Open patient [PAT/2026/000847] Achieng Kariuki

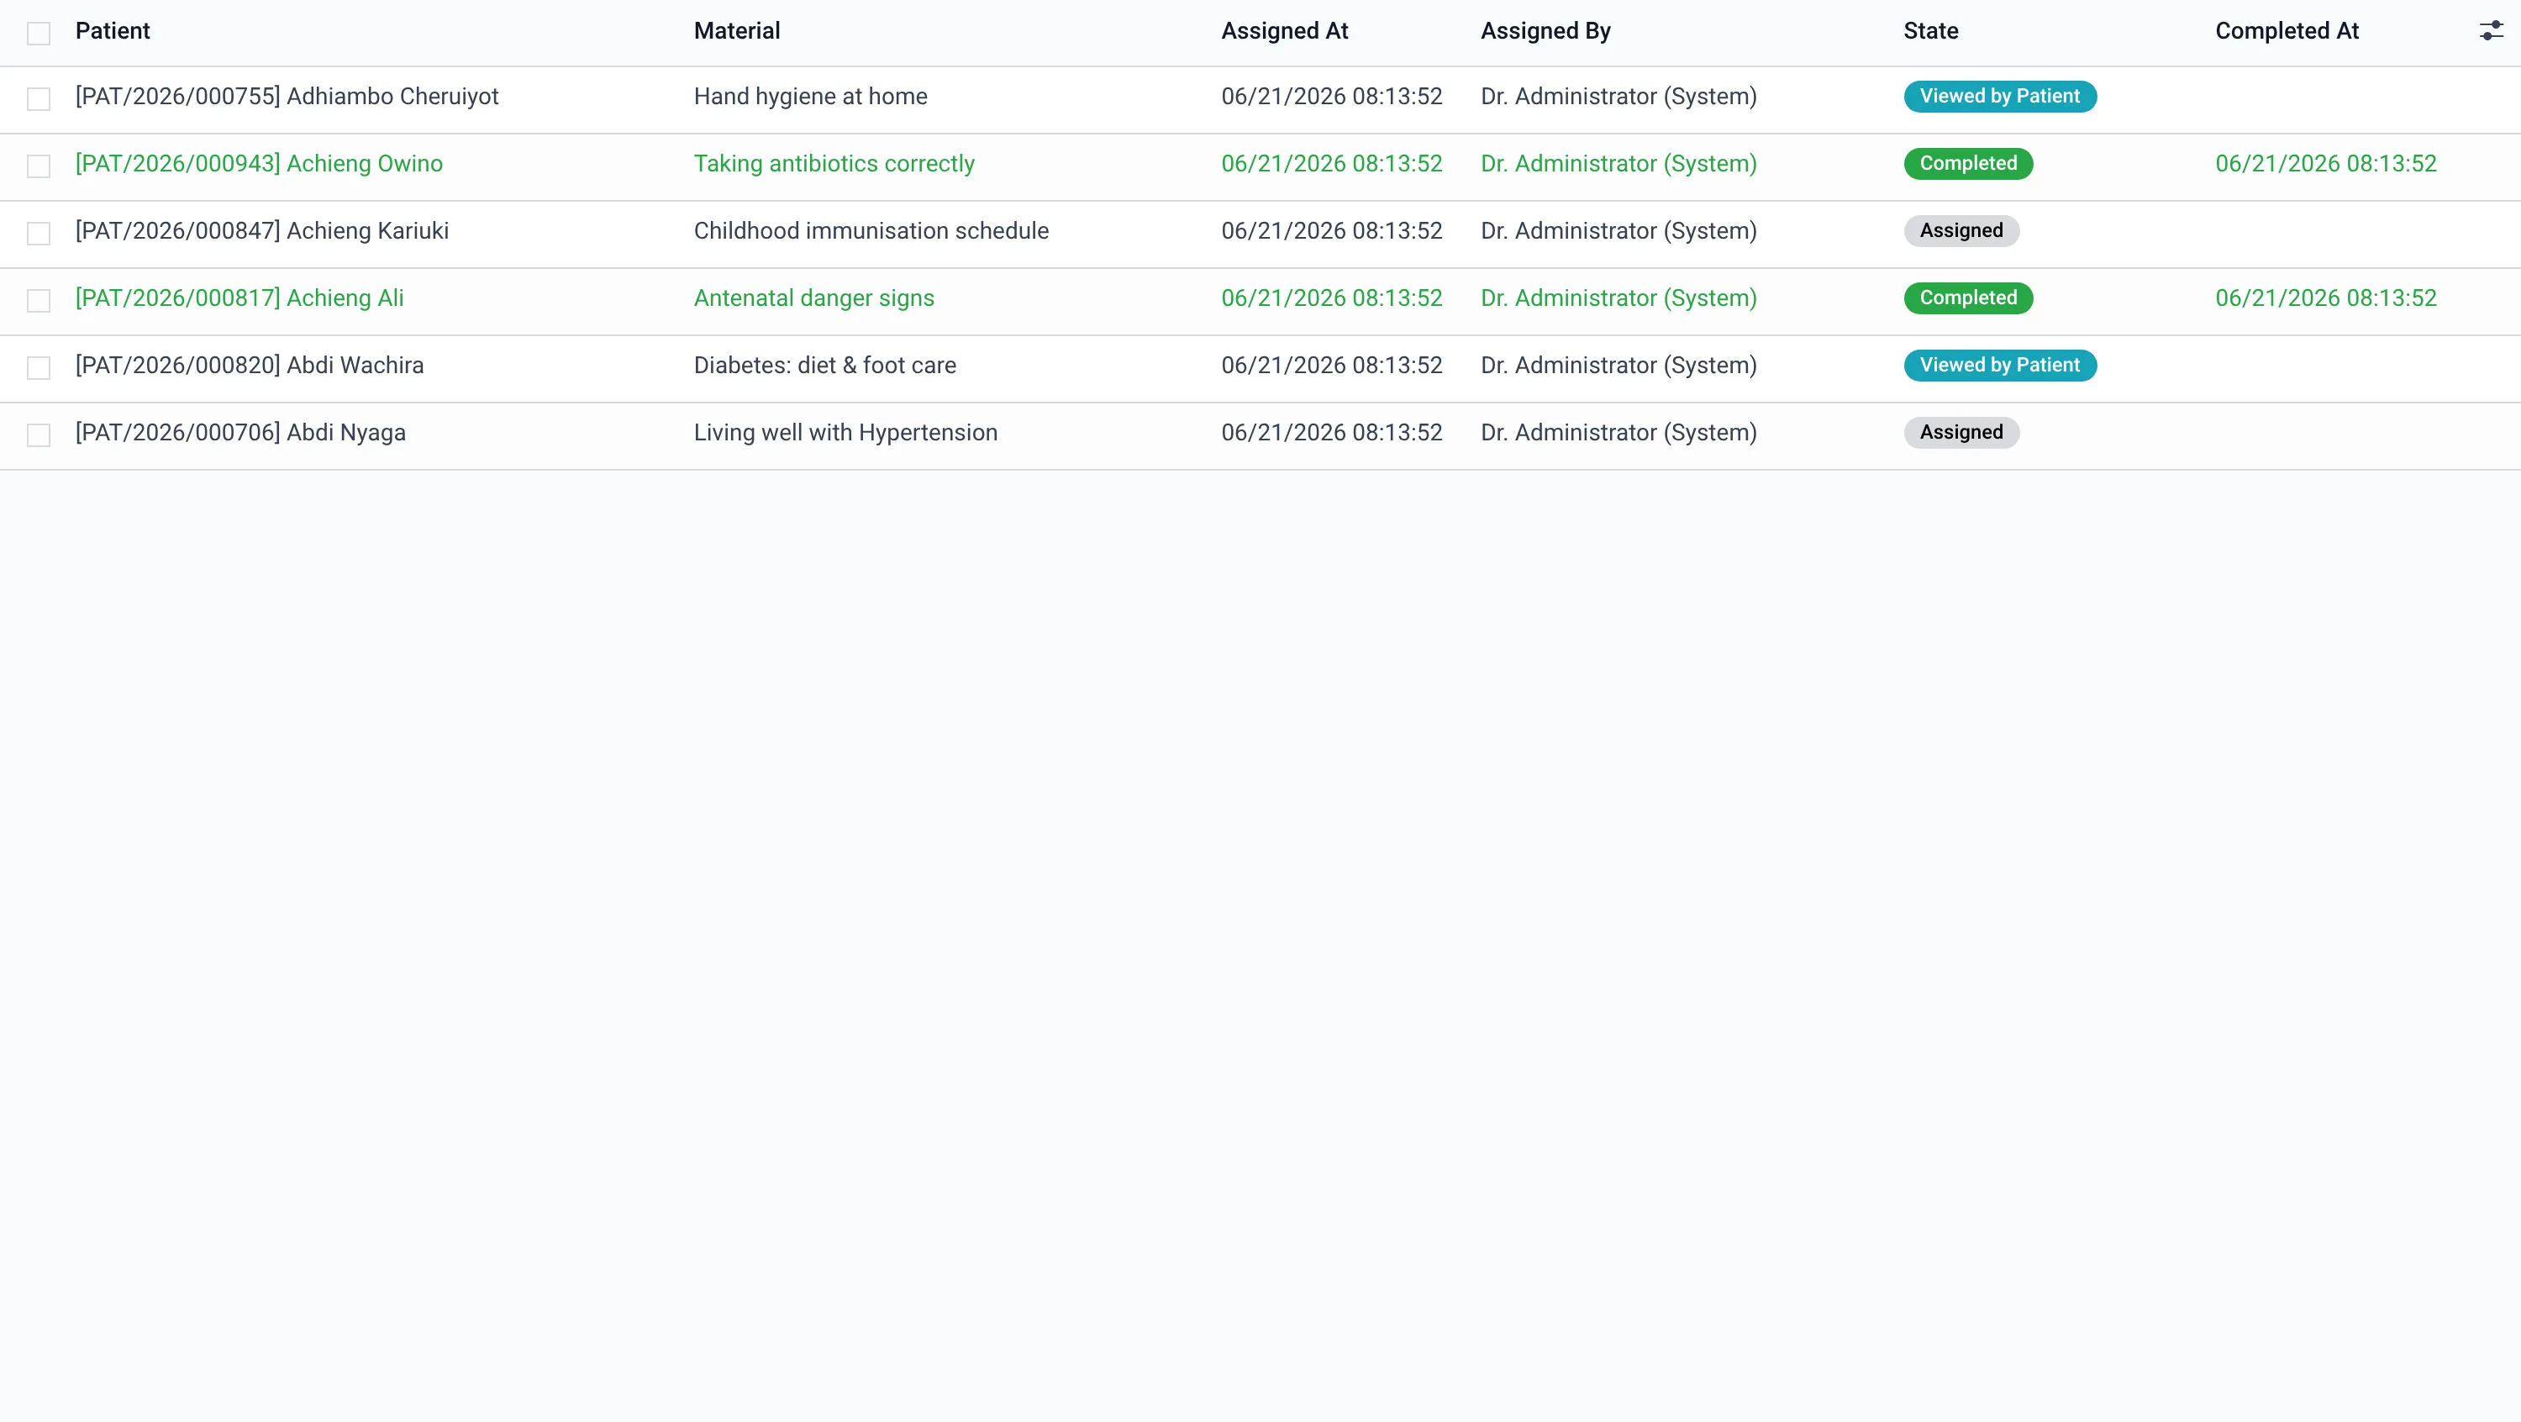tap(262, 231)
